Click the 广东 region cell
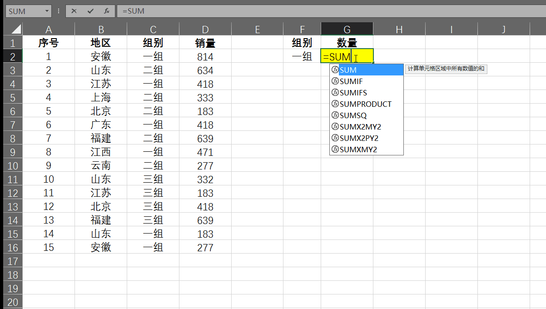Screen dimensions: 546x309 click(101, 125)
